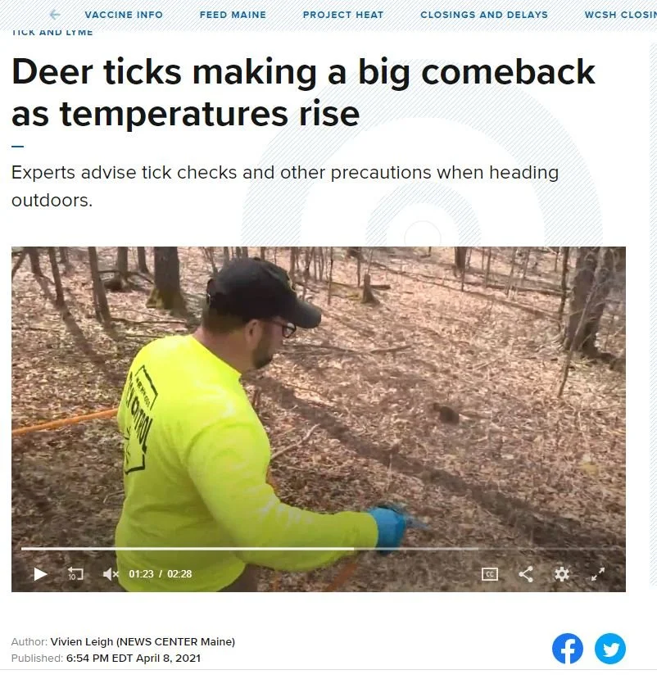Open Vaccine Info menu item
The width and height of the screenshot is (657, 679).
[x=124, y=15]
